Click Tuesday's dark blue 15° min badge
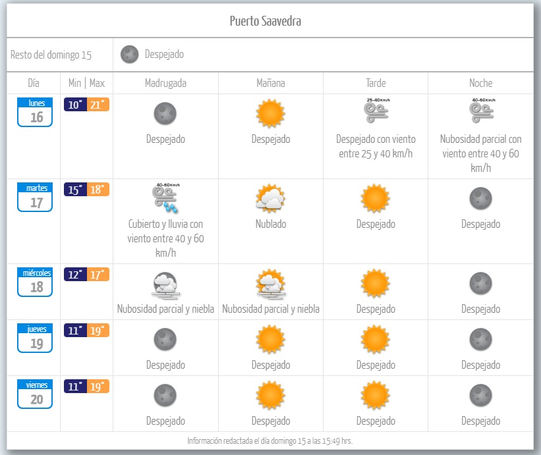The width and height of the screenshot is (541, 455). coord(75,190)
